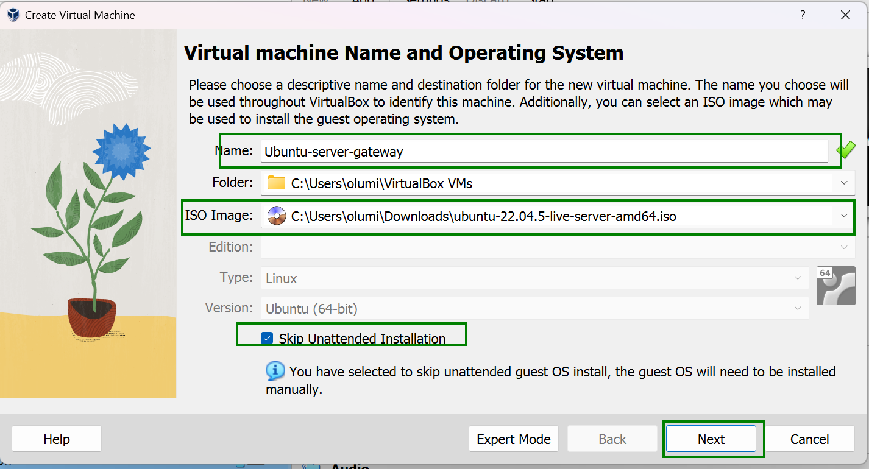The image size is (869, 469).
Task: Click the "Skip Unattended Installation" label text
Action: coord(362,339)
